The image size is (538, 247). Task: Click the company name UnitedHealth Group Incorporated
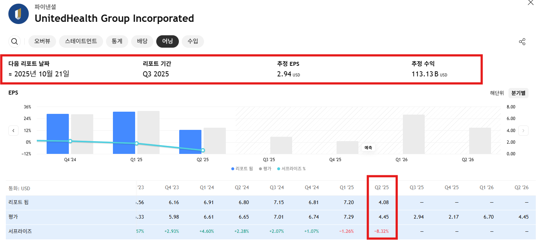click(114, 18)
